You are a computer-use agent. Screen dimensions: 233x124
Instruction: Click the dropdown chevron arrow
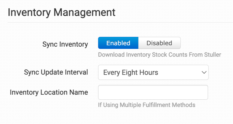203,73
